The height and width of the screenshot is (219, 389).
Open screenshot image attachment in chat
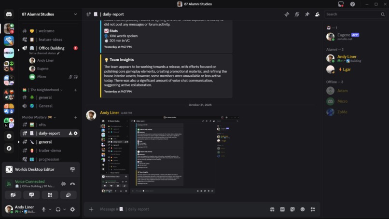[x=170, y=155]
